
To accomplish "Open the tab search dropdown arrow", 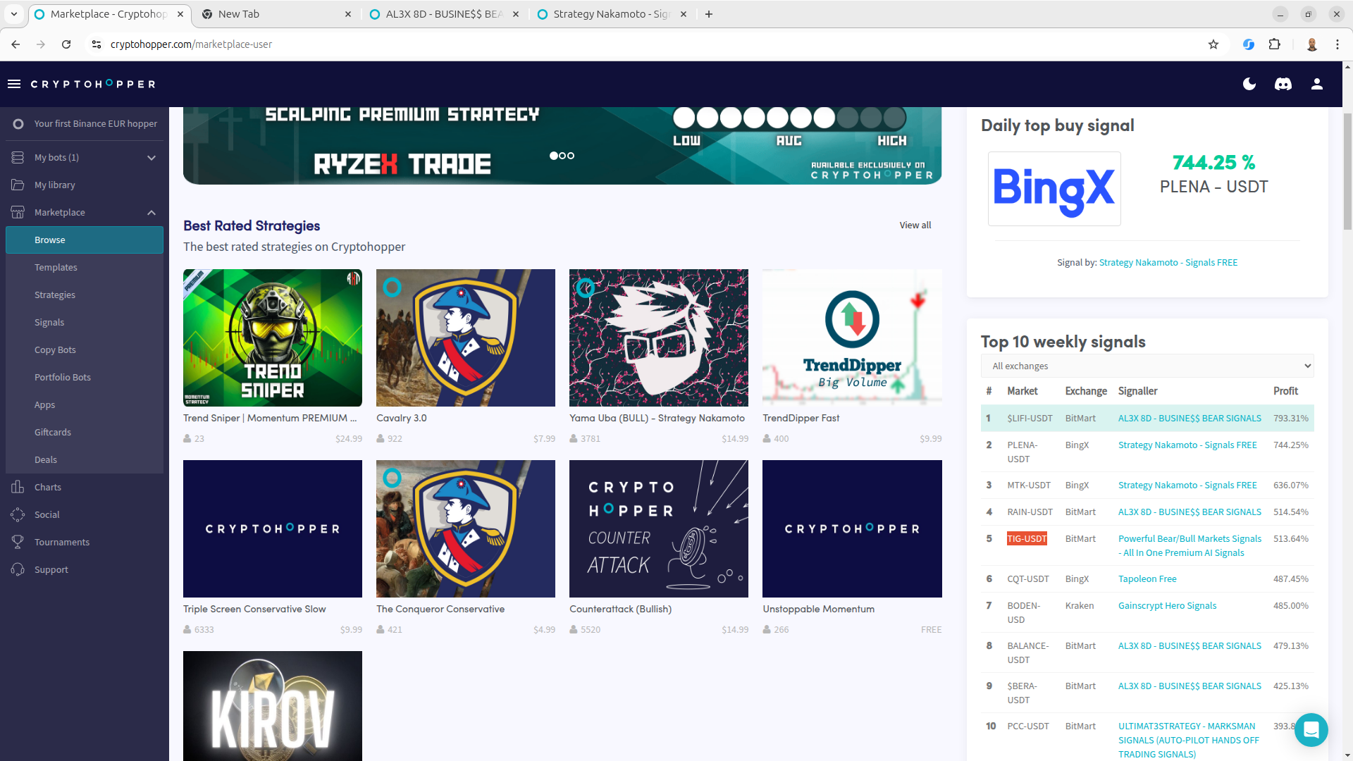I will coord(13,14).
